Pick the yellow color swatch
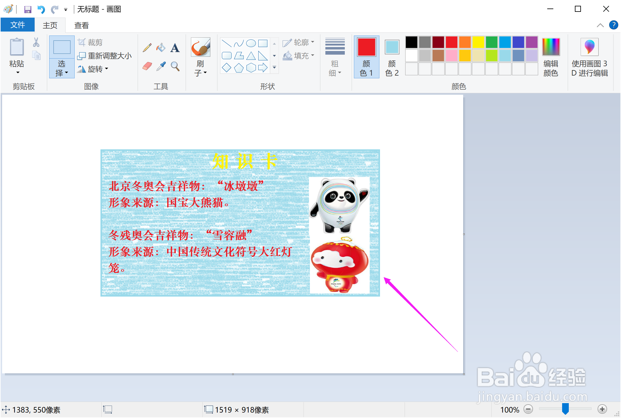Image resolution: width=621 pixels, height=418 pixels. (478, 42)
